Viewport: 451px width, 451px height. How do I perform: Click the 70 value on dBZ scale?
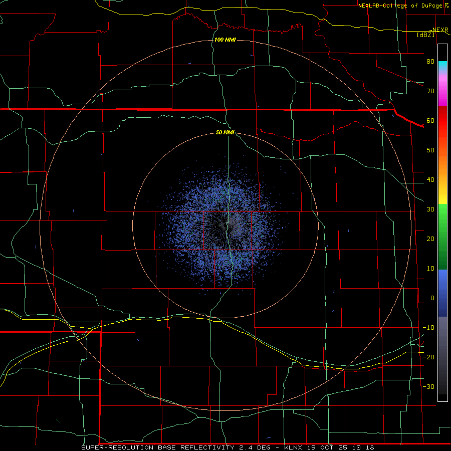tap(430, 91)
